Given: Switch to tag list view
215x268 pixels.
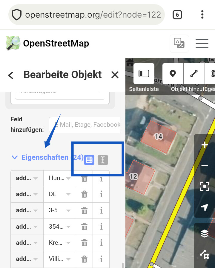Looking at the screenshot, I should tap(89, 160).
